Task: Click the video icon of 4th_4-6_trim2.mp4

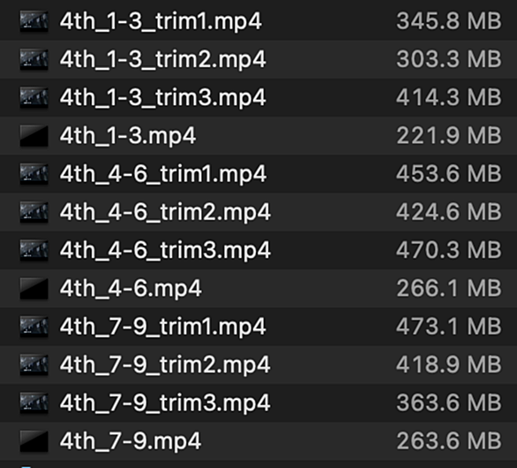Action: click(x=34, y=212)
